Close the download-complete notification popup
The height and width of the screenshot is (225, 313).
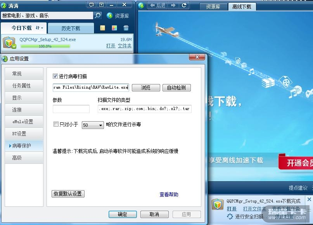click(309, 199)
